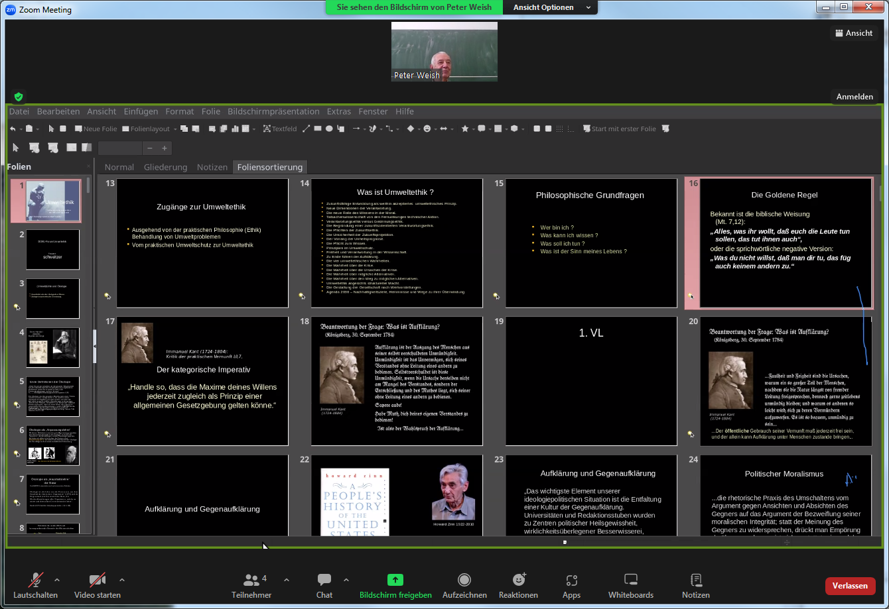The image size is (889, 609).
Task: Click the Anmelden button
Action: 855,97
